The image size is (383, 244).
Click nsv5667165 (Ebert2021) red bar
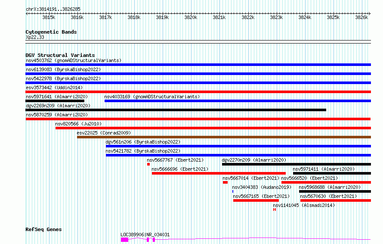pyautogui.click(x=256, y=200)
